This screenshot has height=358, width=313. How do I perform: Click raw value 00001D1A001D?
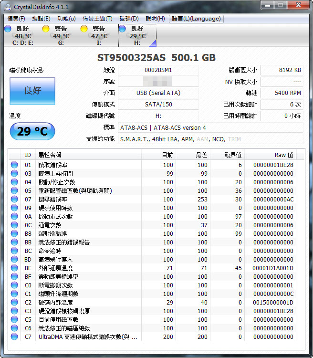(273, 268)
